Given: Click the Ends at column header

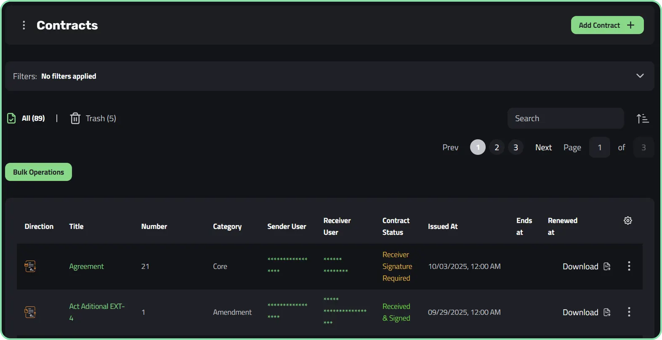Looking at the screenshot, I should click(524, 226).
